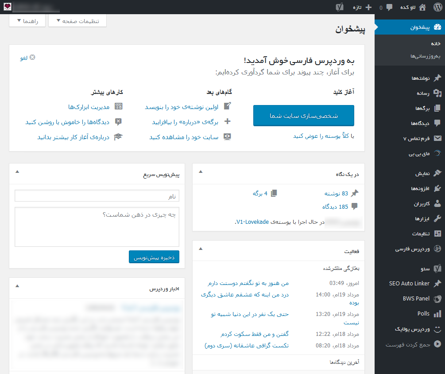445x374 pixels.
Task: Click into the draft content text area
Action: point(97,227)
